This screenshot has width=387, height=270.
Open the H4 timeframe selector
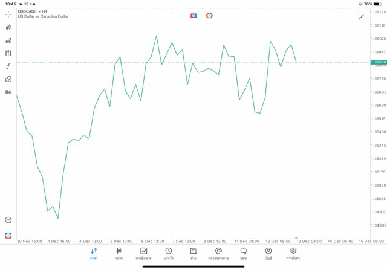click(8, 92)
